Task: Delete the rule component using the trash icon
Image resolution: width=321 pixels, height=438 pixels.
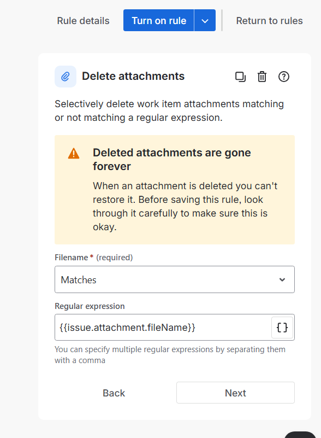Action: [262, 77]
